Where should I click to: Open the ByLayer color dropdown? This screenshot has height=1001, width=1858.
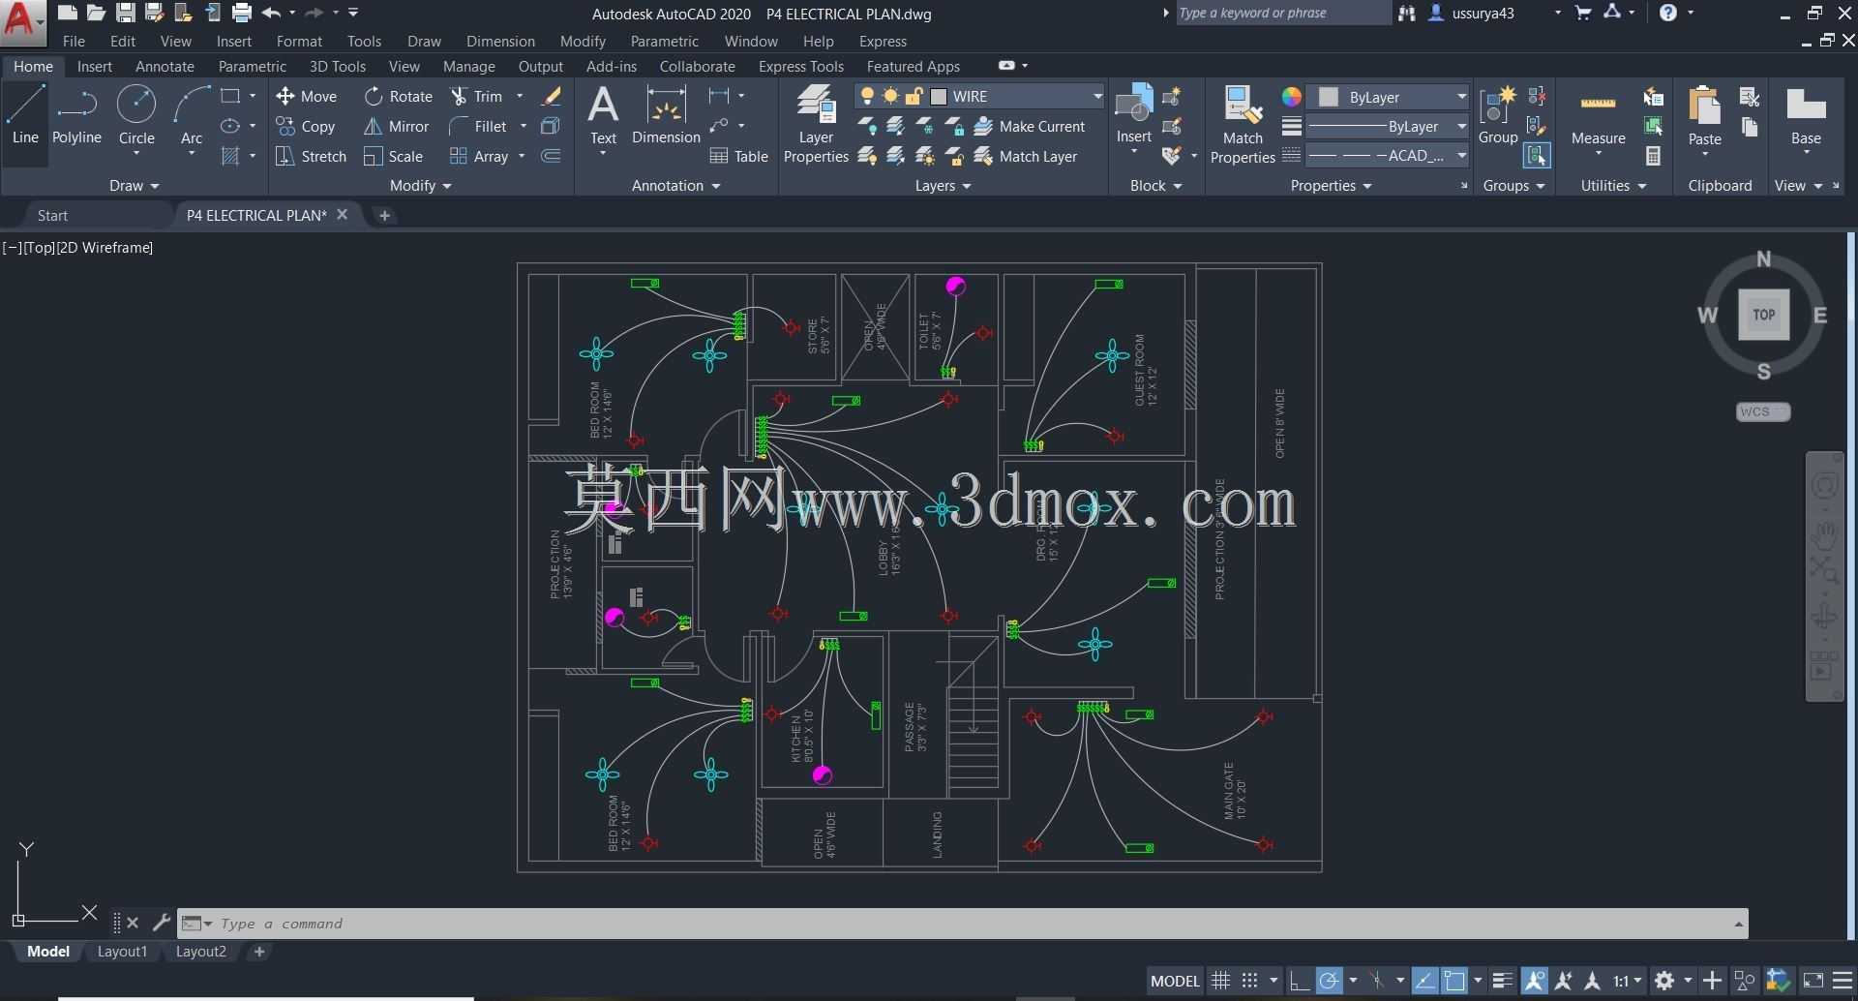click(1461, 97)
